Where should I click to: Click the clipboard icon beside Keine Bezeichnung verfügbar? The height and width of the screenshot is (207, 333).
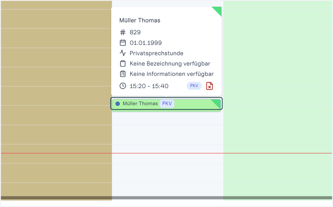point(123,64)
